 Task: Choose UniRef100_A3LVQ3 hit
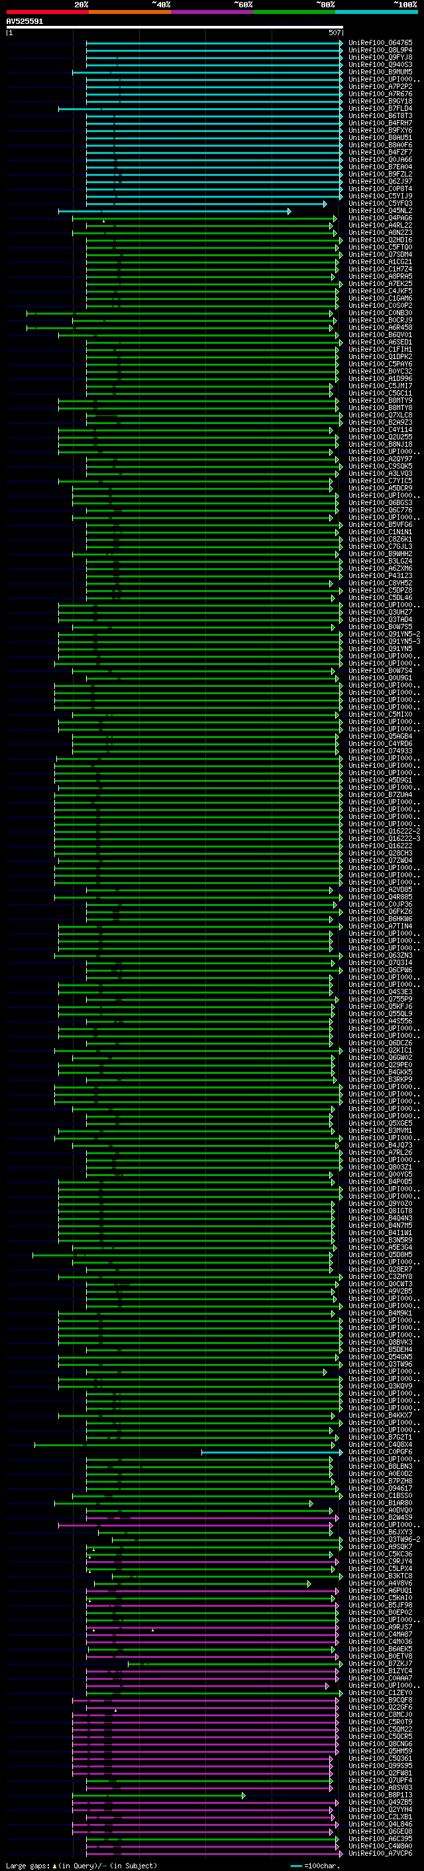pyautogui.click(x=380, y=473)
